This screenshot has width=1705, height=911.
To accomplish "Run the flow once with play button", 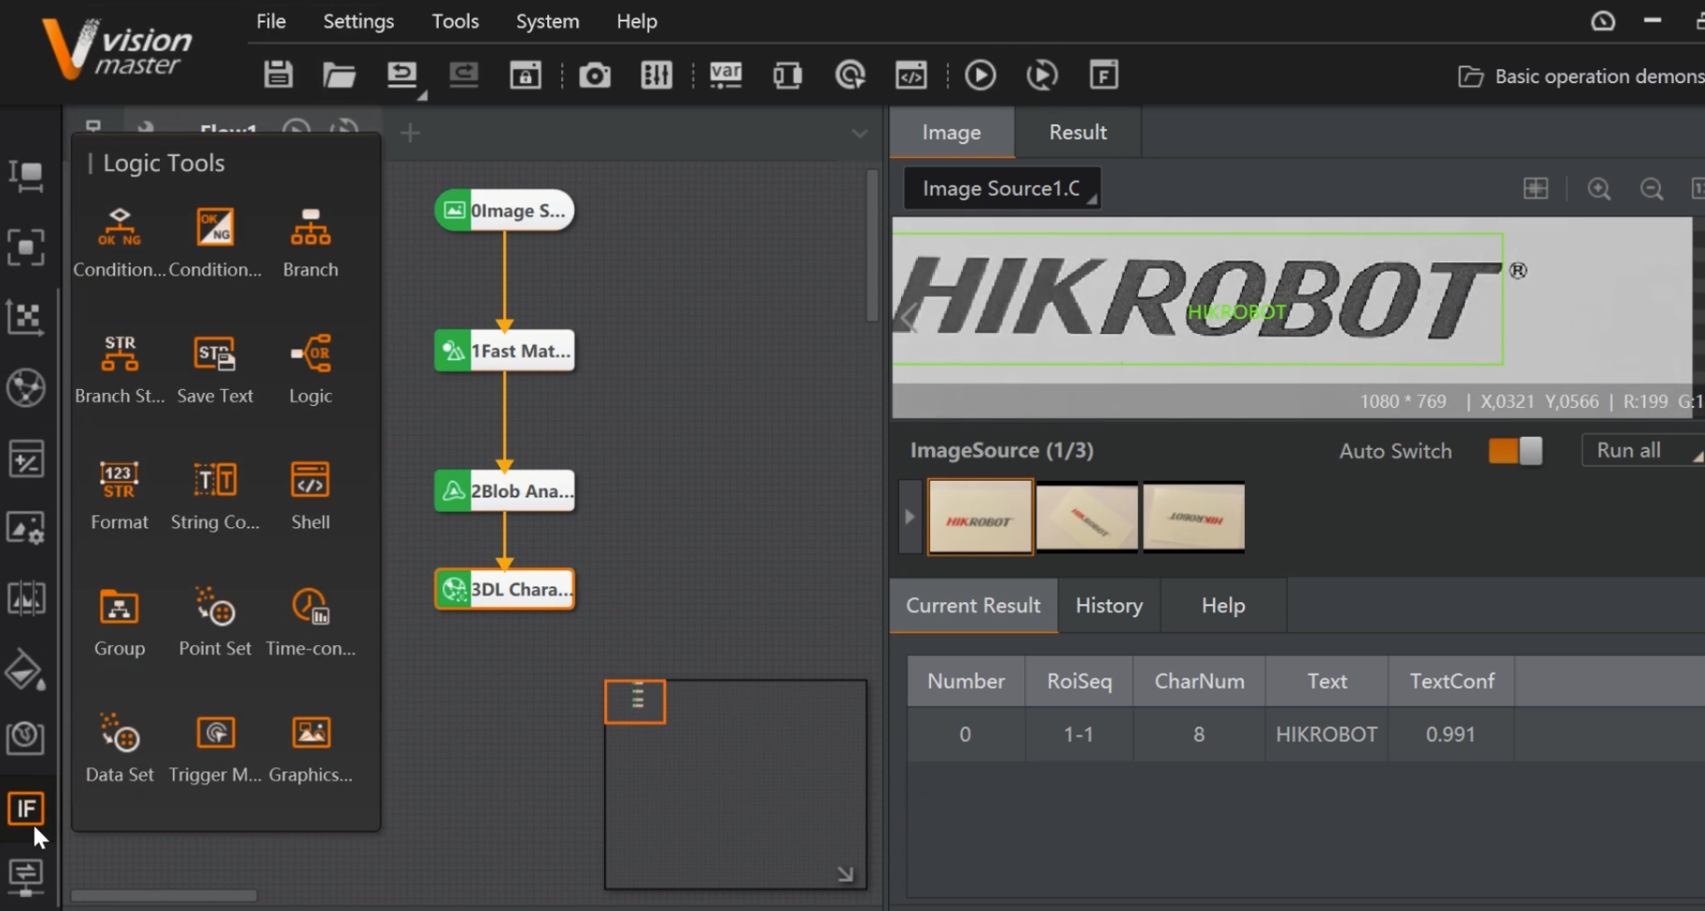I will (x=979, y=76).
